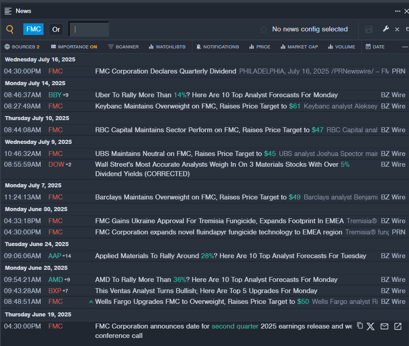Open AMD To Rally More Than 36% headline
409x346 pixels.
tap(216, 280)
